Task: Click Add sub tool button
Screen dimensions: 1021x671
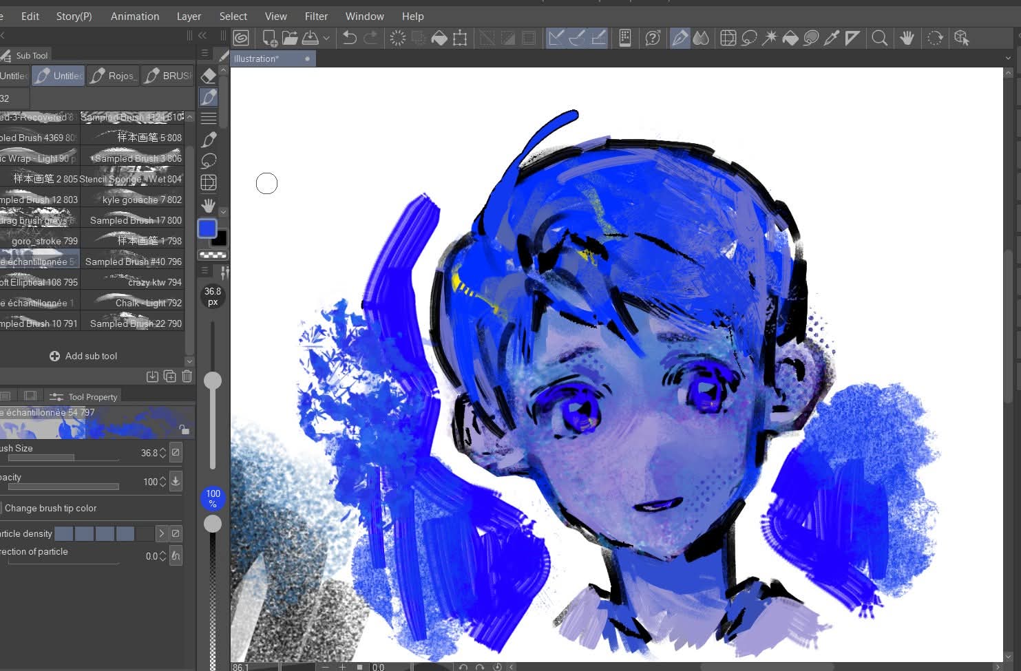Action: [83, 356]
